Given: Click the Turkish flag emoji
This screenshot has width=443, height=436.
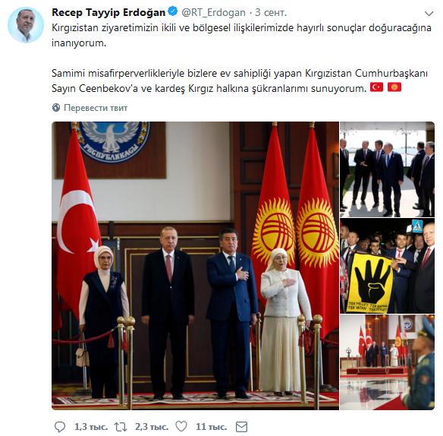Looking at the screenshot, I should 376,87.
